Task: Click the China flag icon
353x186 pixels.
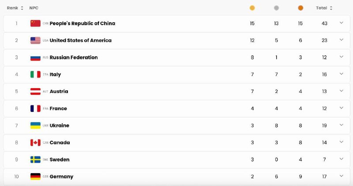Action: click(x=35, y=23)
